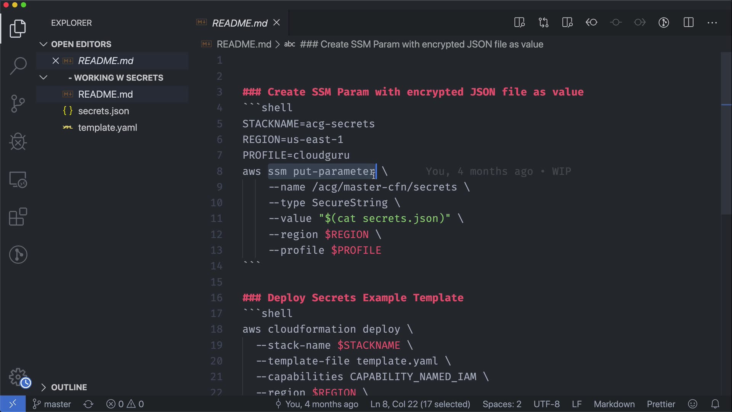
Task: Open the Manage settings gear
Action: [18, 377]
